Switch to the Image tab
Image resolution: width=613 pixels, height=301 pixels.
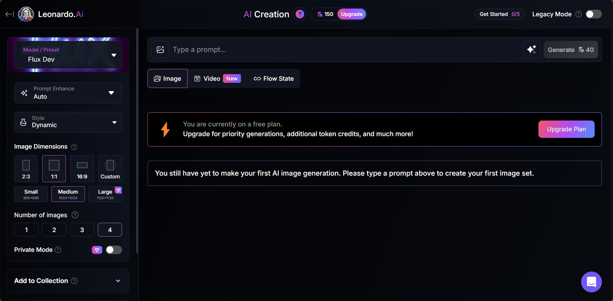click(x=167, y=79)
